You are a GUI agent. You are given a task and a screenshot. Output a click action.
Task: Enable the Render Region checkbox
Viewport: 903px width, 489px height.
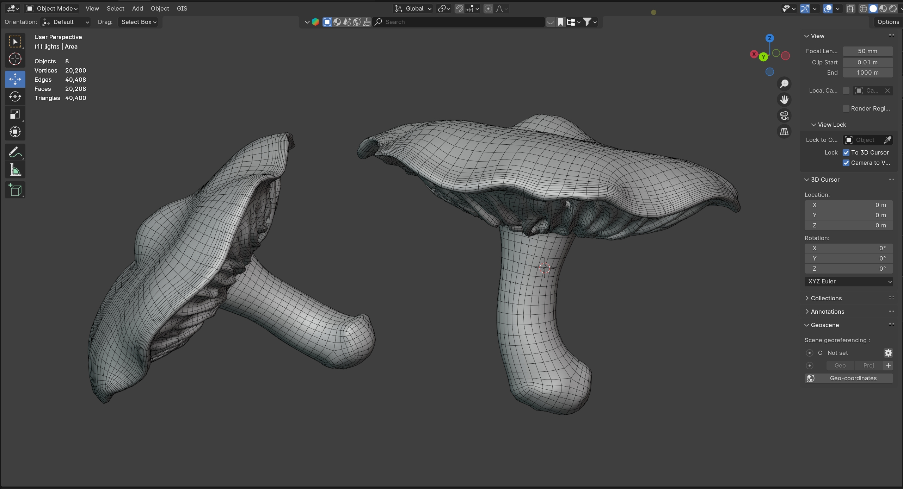(x=846, y=108)
